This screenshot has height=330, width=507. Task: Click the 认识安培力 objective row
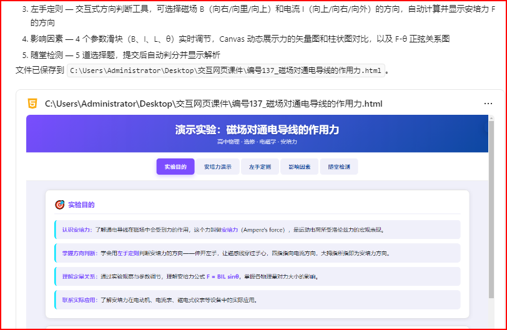[x=257, y=230]
